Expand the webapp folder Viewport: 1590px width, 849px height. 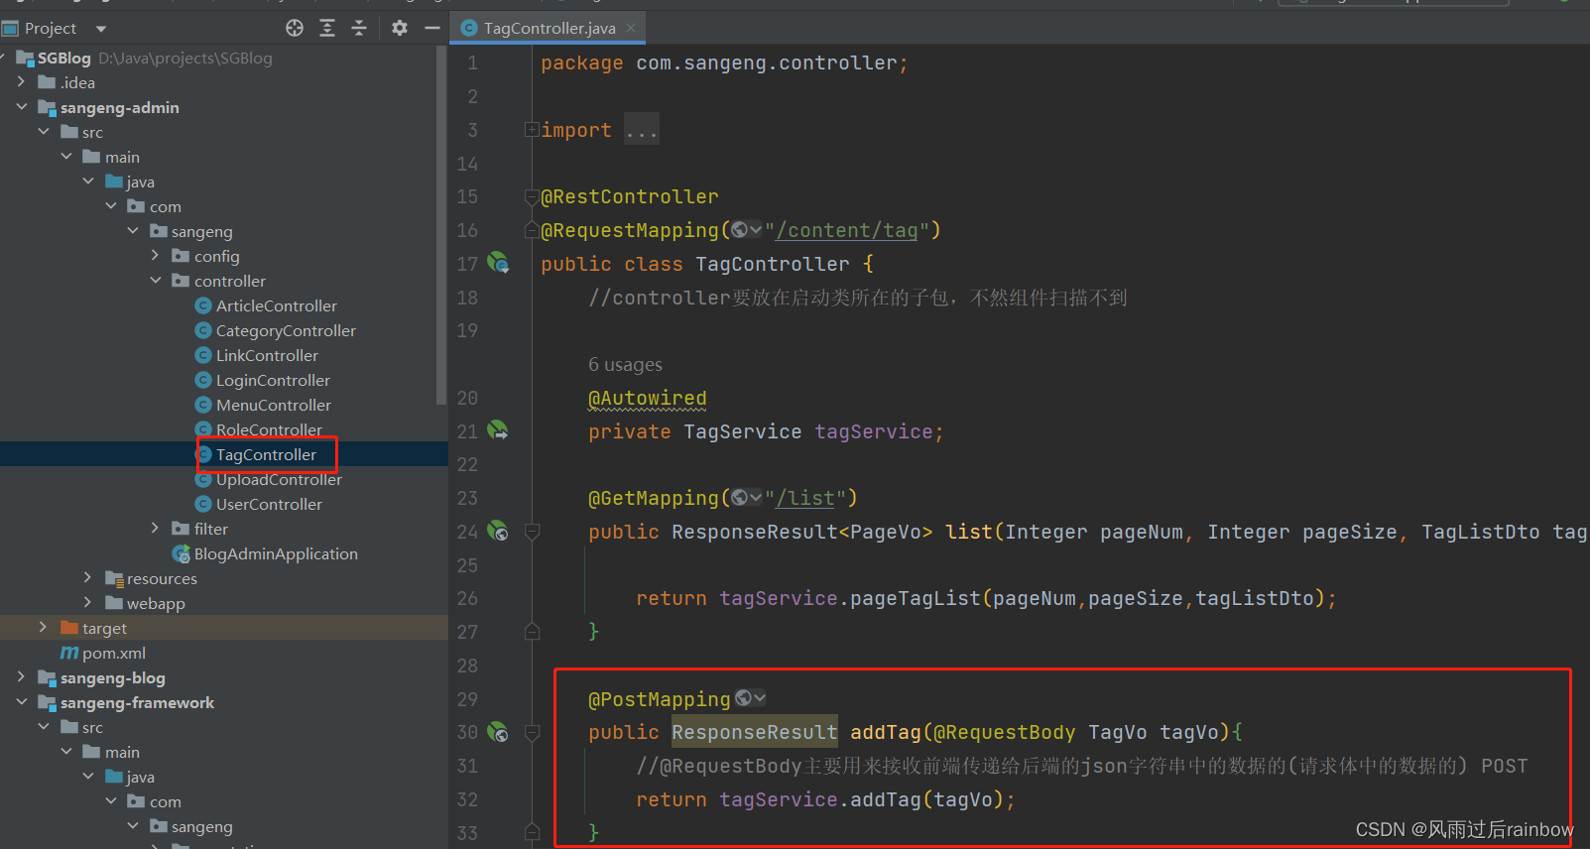87,603
